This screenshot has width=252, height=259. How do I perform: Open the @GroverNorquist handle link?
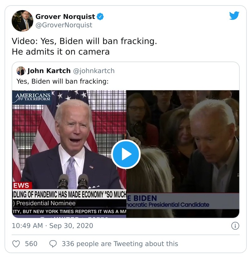(64, 25)
